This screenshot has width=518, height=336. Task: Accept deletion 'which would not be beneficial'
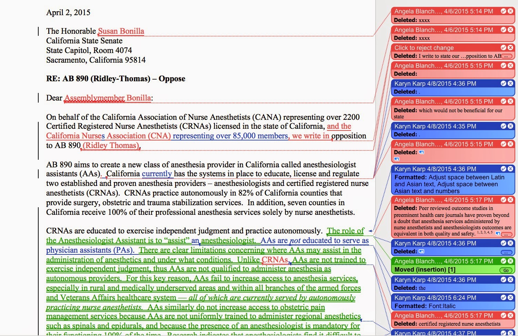pos(504,101)
